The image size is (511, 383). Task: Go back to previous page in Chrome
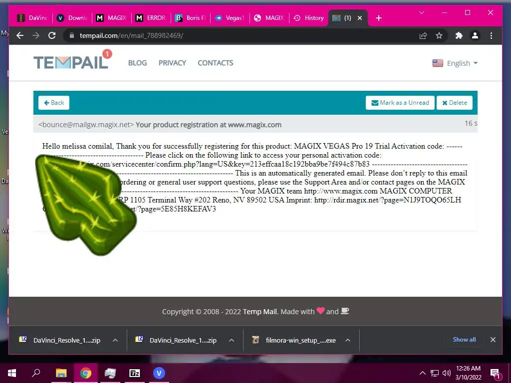click(20, 35)
